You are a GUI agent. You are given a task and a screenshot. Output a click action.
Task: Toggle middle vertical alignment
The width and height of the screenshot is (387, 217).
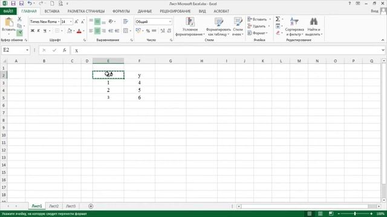tap(97, 22)
